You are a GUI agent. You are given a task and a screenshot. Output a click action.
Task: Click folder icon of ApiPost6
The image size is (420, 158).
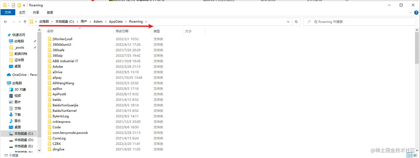click(49, 94)
